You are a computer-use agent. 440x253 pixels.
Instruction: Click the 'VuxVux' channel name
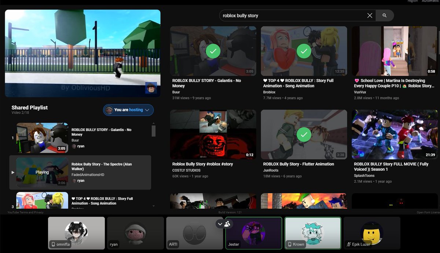click(361, 92)
